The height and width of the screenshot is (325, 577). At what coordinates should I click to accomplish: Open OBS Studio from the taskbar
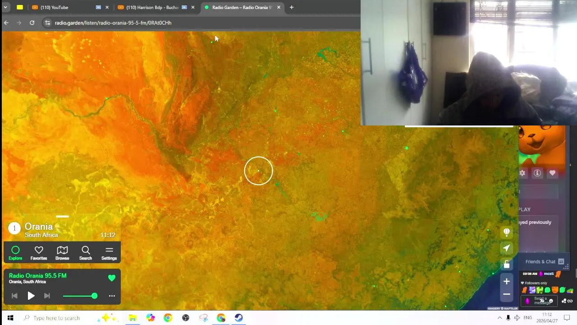coord(185,318)
